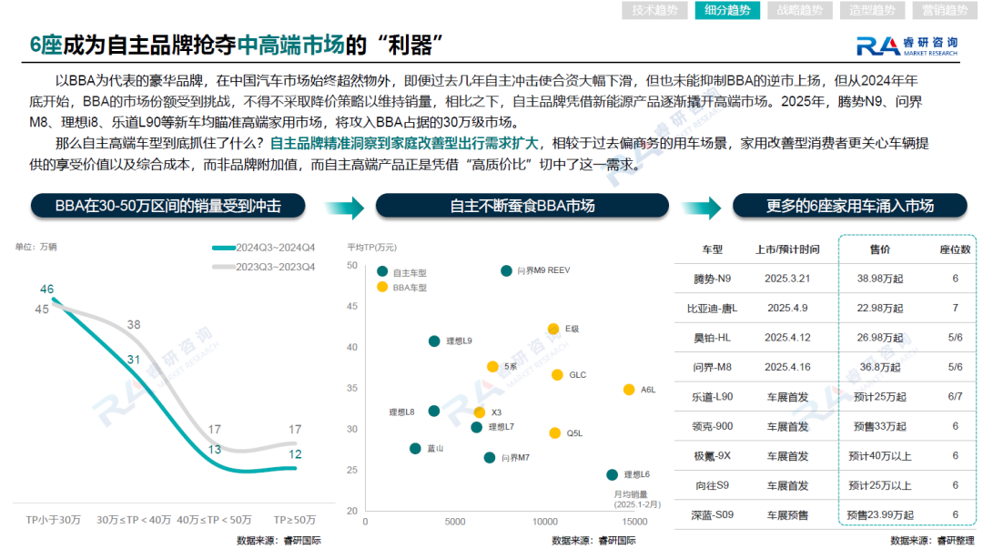Click the 领克-900 table cell
This screenshot has height=549, width=983.
point(712,427)
